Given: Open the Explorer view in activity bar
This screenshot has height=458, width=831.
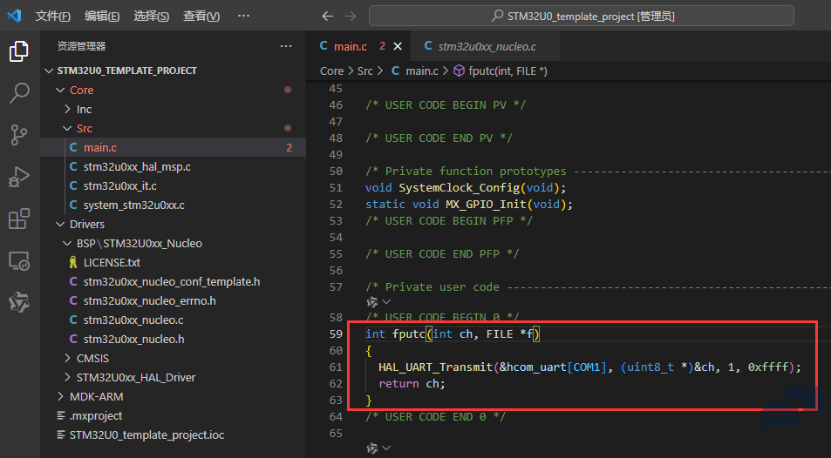Looking at the screenshot, I should tap(19, 51).
